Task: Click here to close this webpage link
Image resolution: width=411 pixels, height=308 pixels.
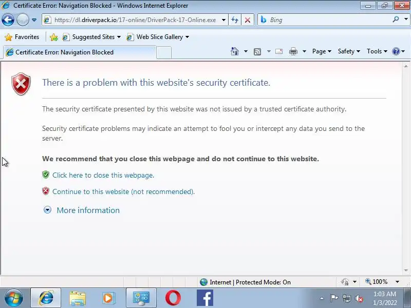Action: point(103,175)
